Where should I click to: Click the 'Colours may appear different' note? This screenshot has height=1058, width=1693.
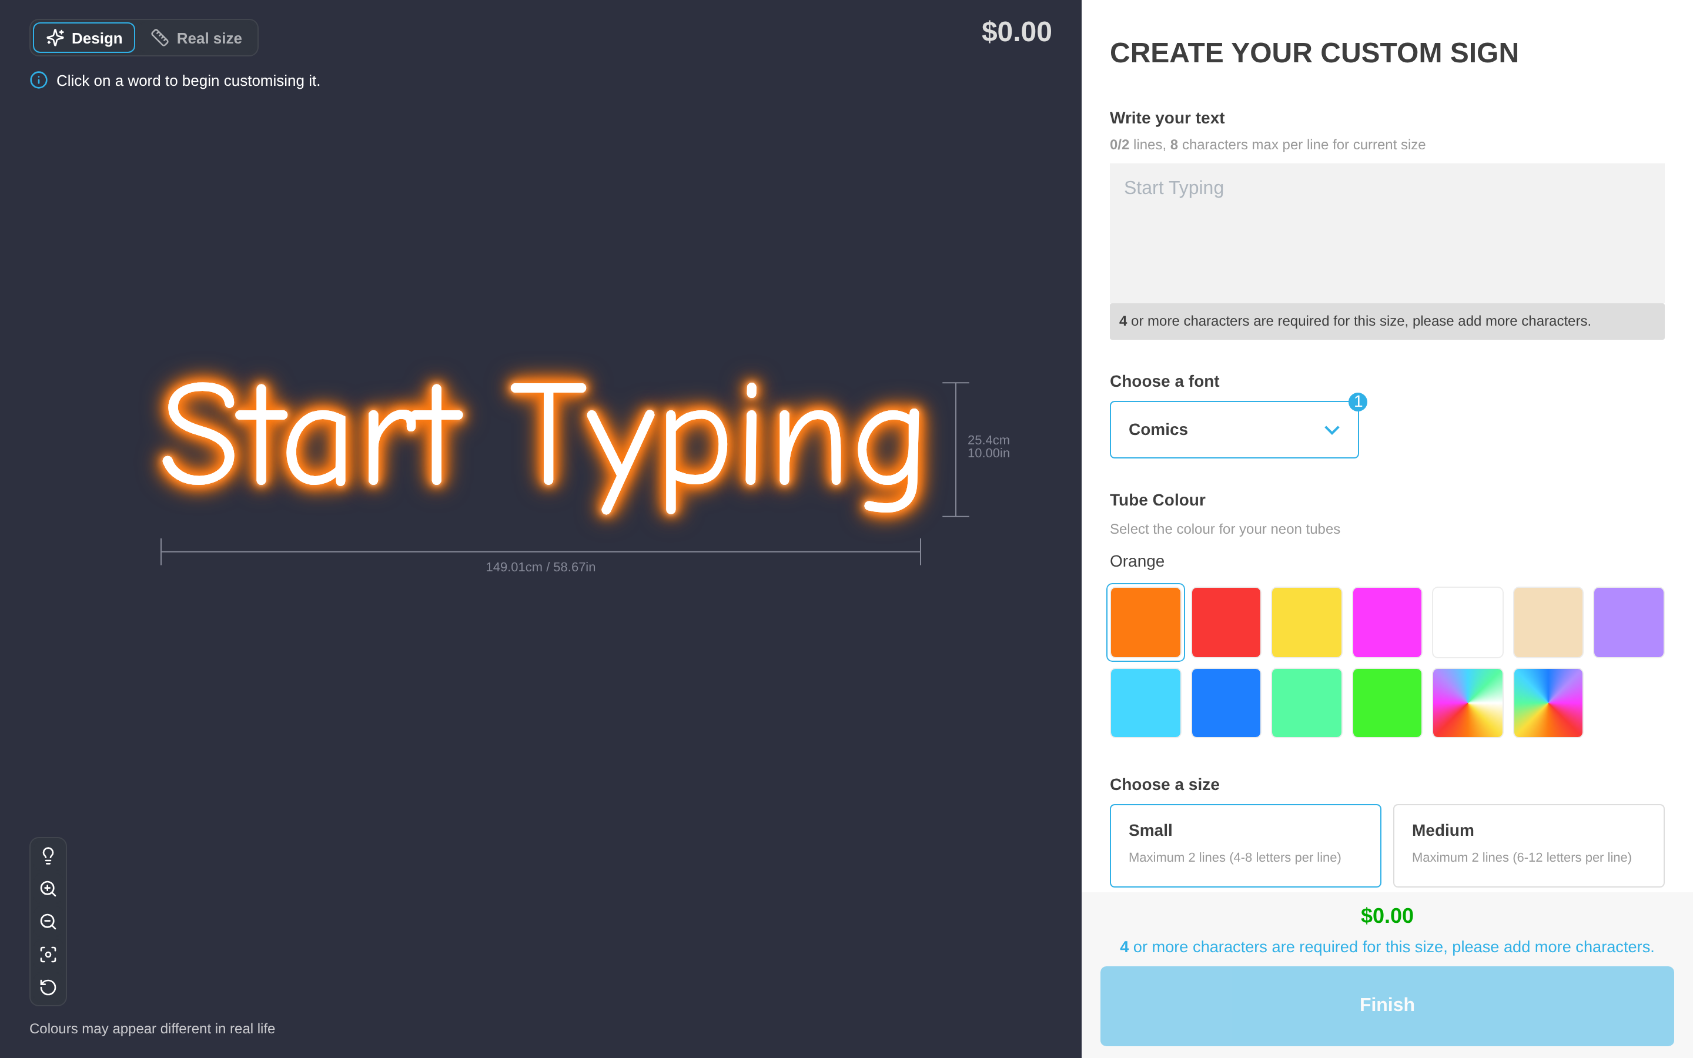152,1029
